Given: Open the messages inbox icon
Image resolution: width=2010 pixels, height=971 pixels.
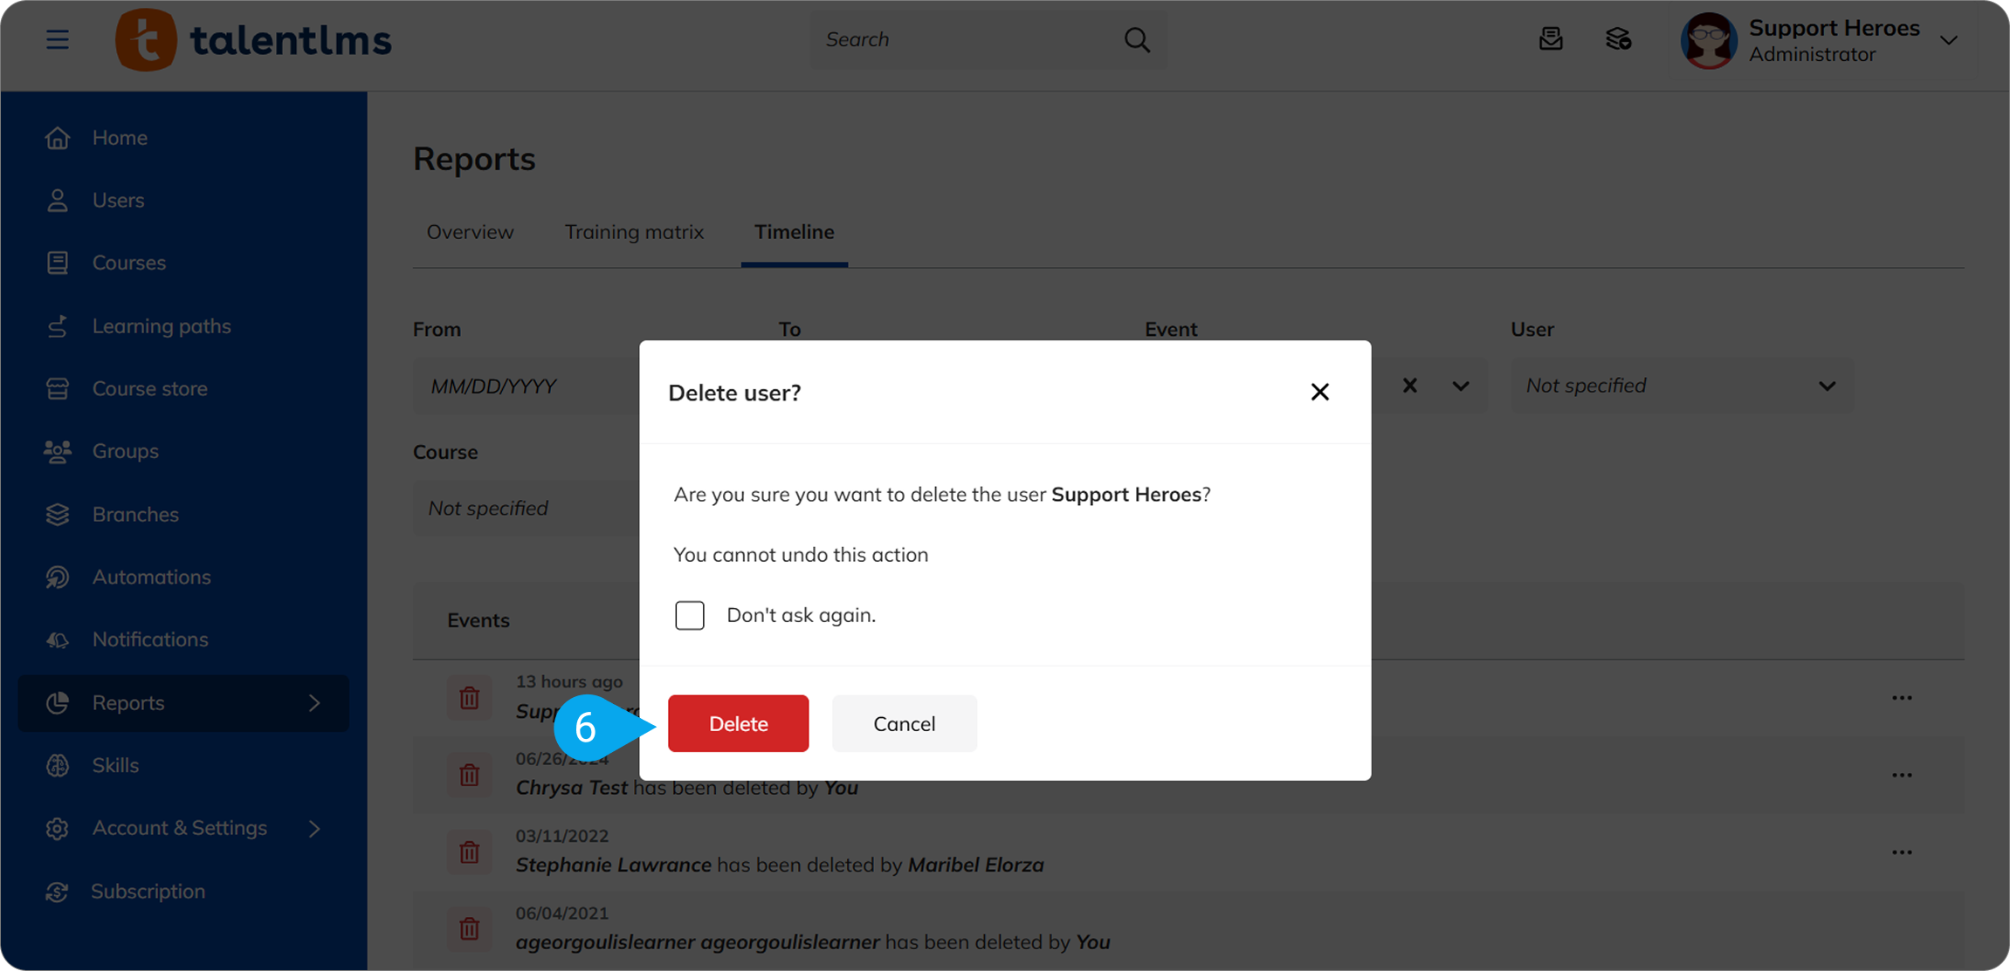Looking at the screenshot, I should tap(1551, 39).
